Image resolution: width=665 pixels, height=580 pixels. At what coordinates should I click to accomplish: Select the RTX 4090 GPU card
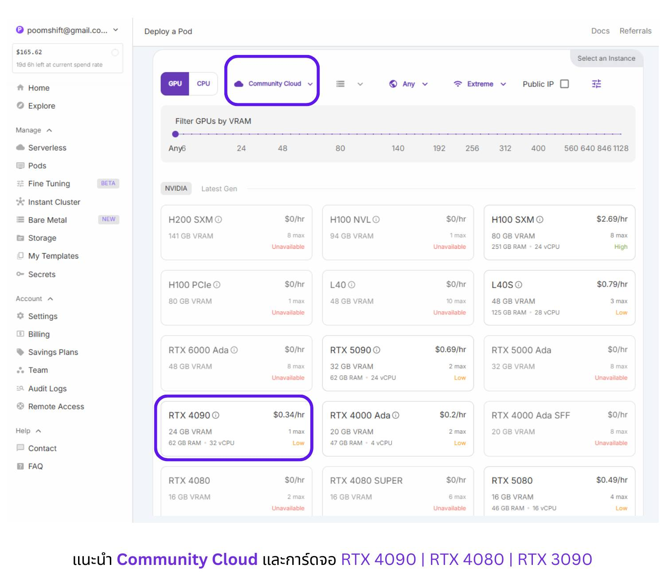click(236, 428)
